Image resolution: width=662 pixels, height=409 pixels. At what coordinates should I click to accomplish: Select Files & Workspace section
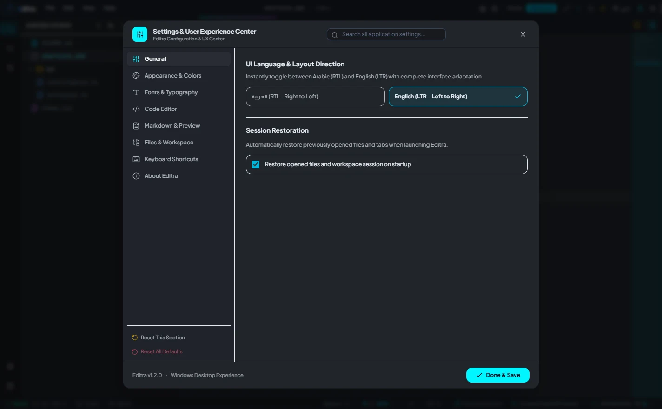click(x=179, y=143)
